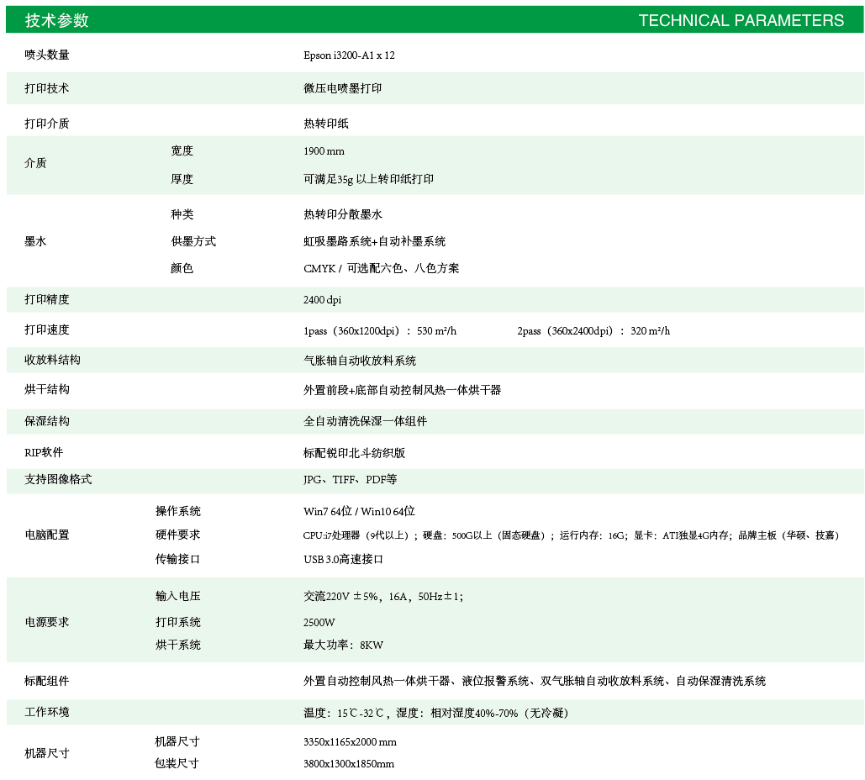Select the '包装尺寸' sub-label
This screenshot has height=780, width=865.
(177, 763)
